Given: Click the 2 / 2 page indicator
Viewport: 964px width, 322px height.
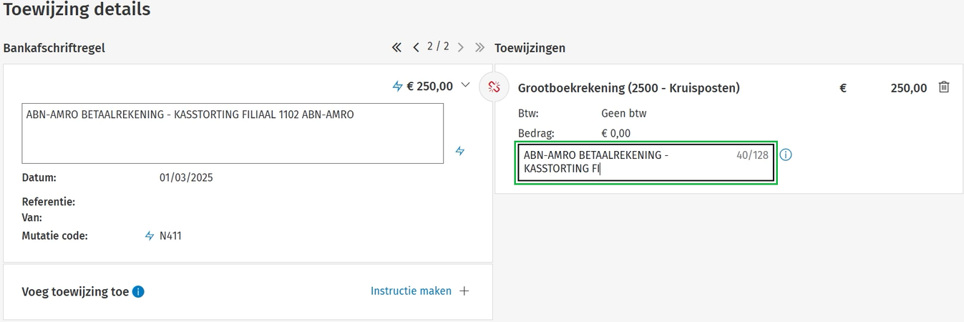Looking at the screenshot, I should click(x=438, y=47).
